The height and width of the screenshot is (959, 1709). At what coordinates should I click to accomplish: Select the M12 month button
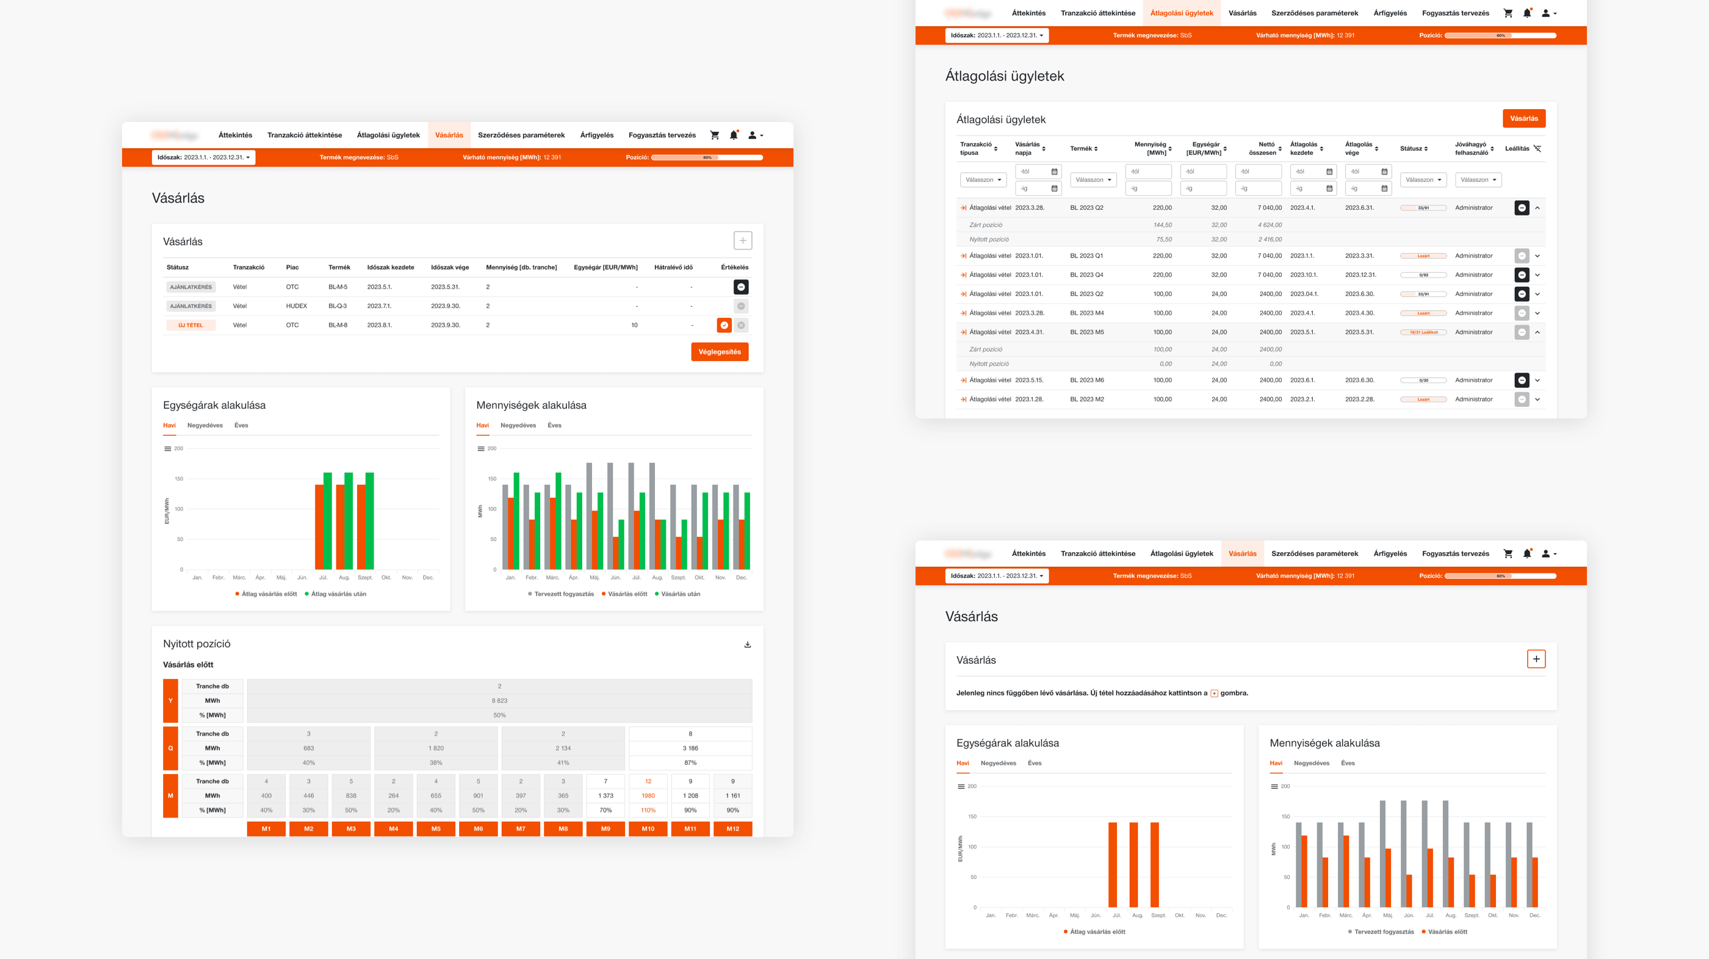pyautogui.click(x=732, y=829)
